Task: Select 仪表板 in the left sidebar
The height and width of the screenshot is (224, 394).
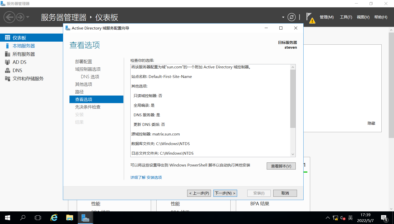Action: [x=31, y=38]
